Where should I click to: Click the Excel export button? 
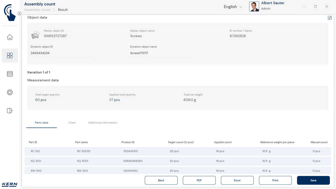tap(237, 180)
